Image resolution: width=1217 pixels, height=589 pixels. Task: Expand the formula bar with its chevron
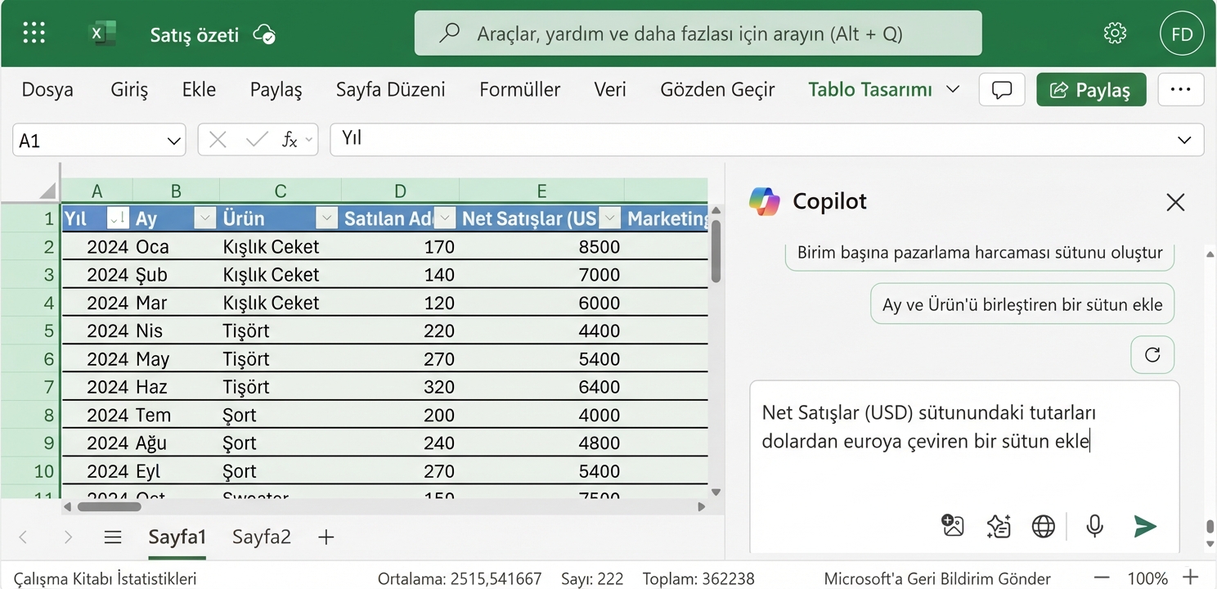click(1184, 139)
